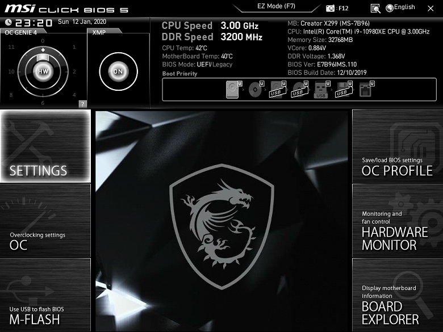Click the CPU i9-10980XE info line

[358, 32]
